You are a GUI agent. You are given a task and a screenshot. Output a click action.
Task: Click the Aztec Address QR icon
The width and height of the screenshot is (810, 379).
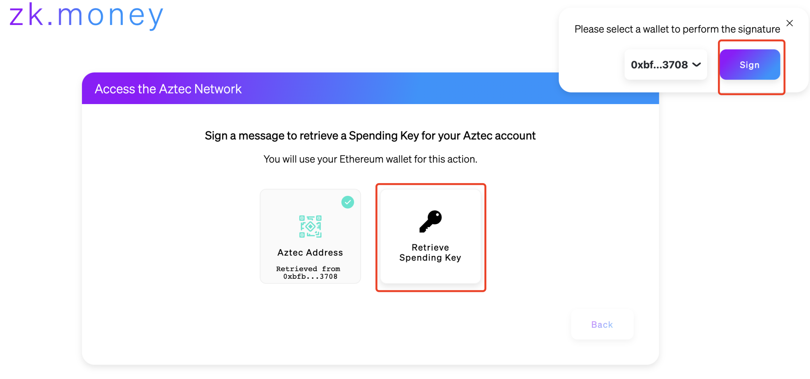[x=310, y=226]
